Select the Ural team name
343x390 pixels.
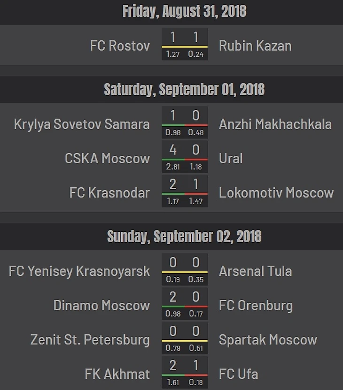(231, 159)
